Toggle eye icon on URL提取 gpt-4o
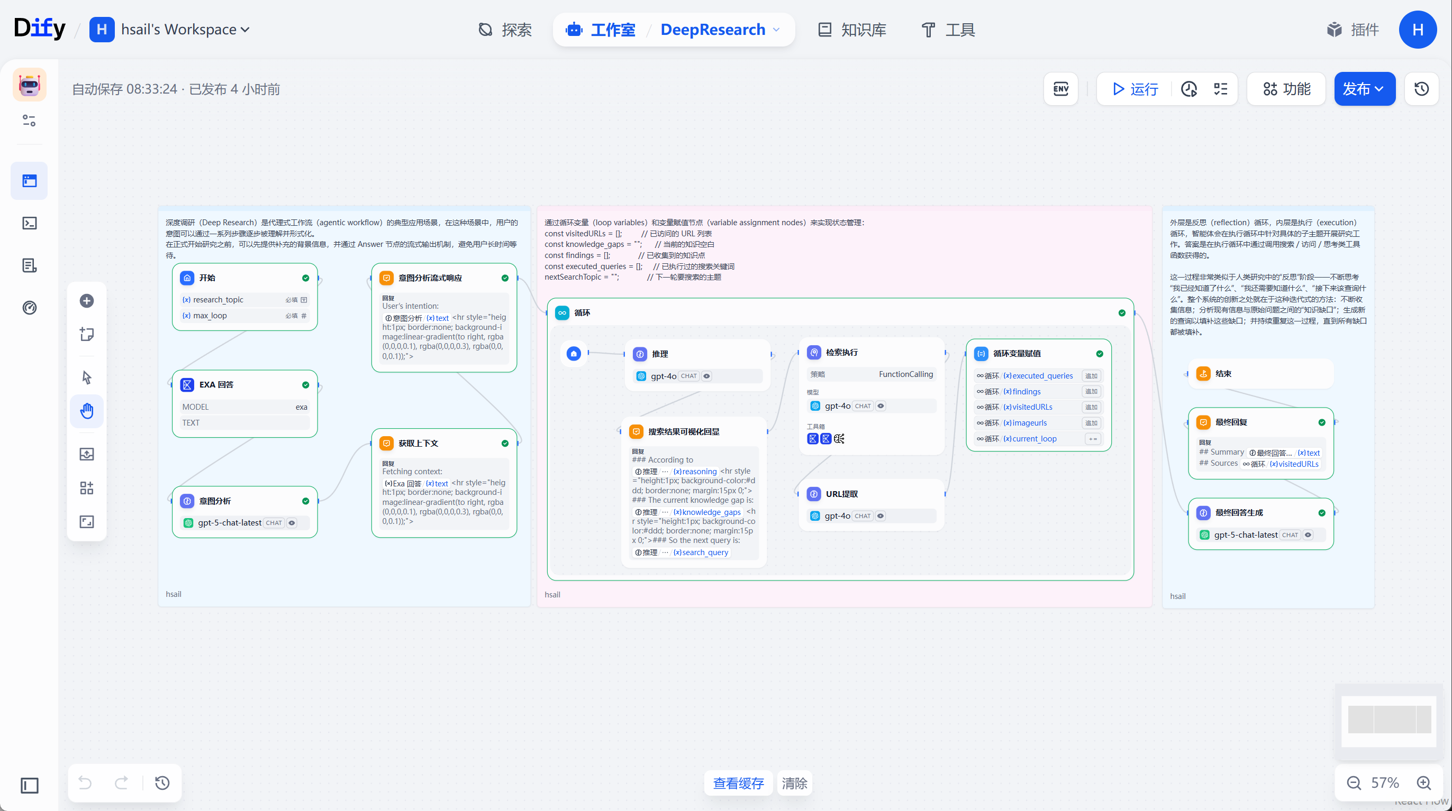The height and width of the screenshot is (811, 1452). [x=881, y=516]
